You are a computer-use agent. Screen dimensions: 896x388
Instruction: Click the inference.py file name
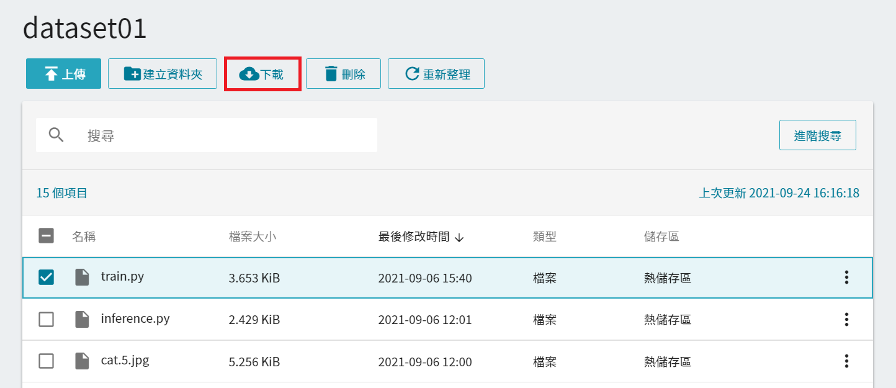[135, 319]
